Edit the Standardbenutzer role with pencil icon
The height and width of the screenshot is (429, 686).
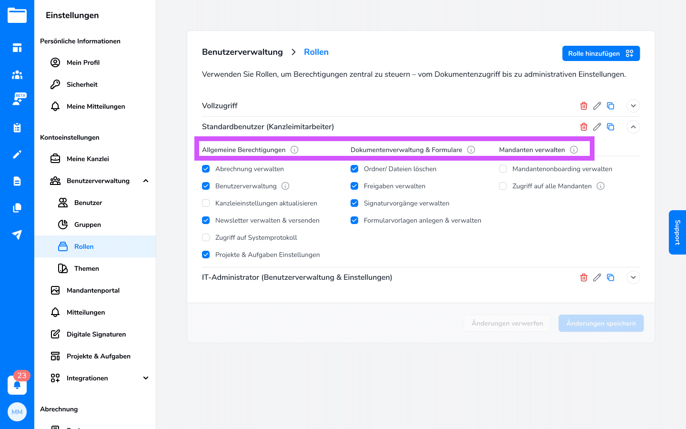pos(597,127)
